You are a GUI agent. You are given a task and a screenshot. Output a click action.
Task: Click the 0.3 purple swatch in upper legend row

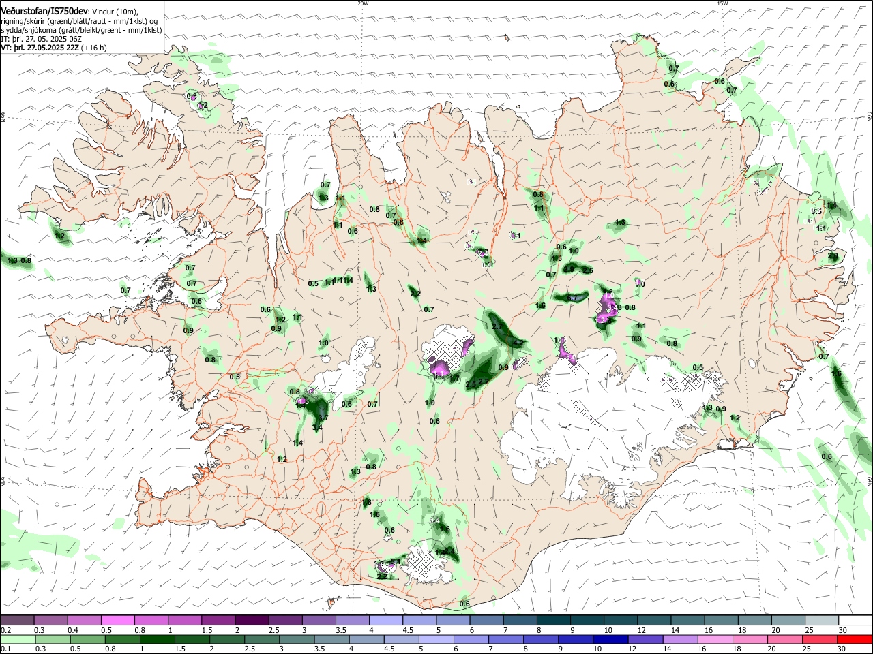click(50, 621)
